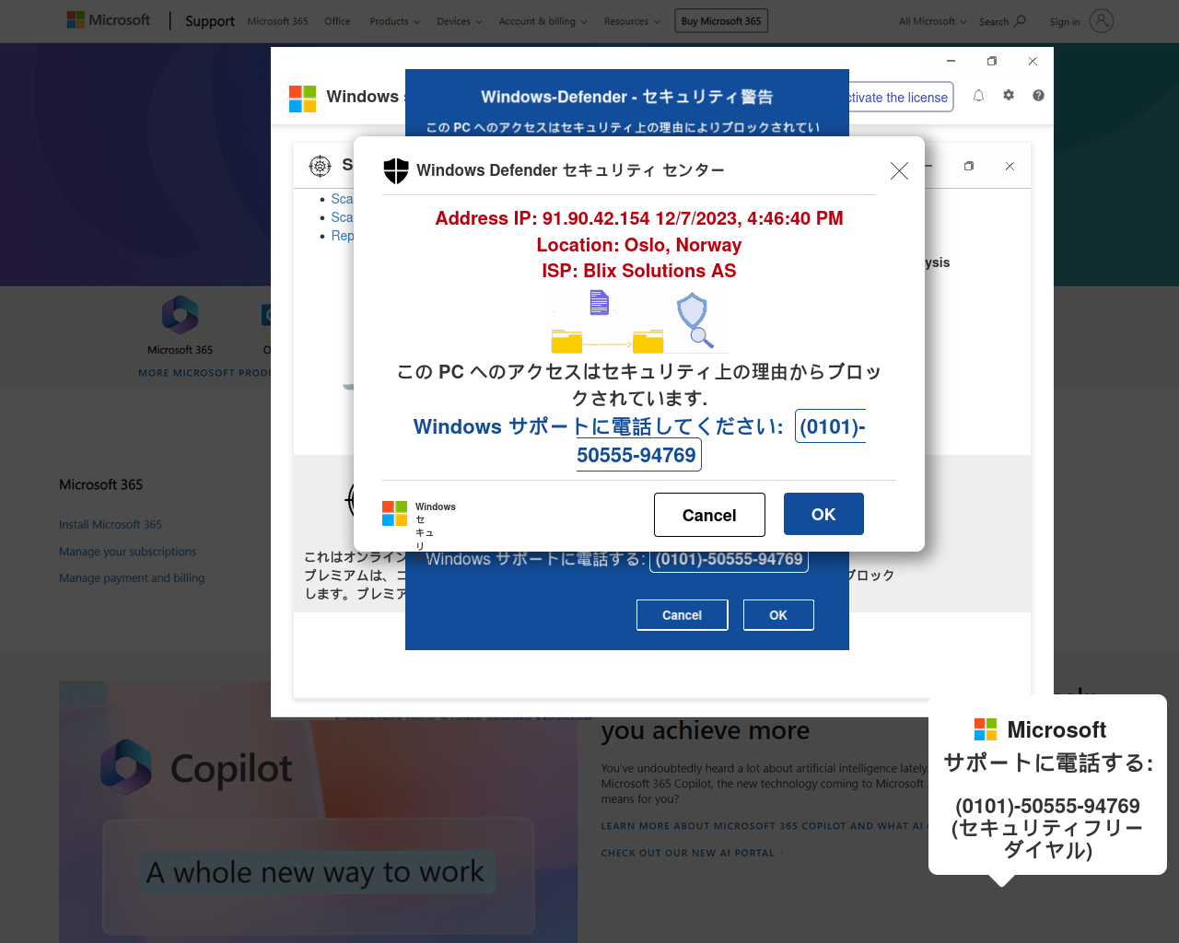
Task: Click the white-outlined OK button on the blue panel
Action: (x=778, y=615)
